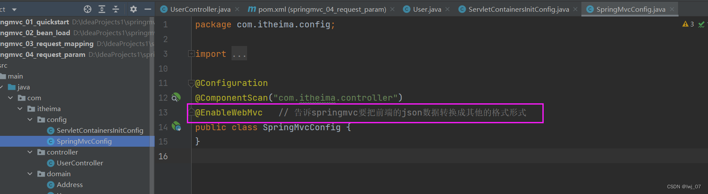Screen dimensions: 708x194
Task: Click the Expand All icon in project panel
Action: point(102,9)
